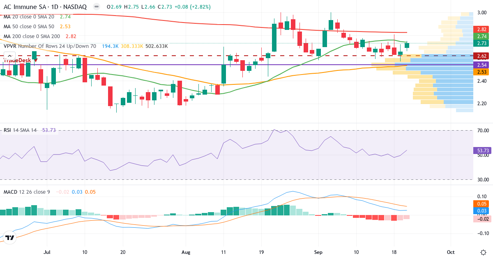Open chart settings gear icon

483,251
